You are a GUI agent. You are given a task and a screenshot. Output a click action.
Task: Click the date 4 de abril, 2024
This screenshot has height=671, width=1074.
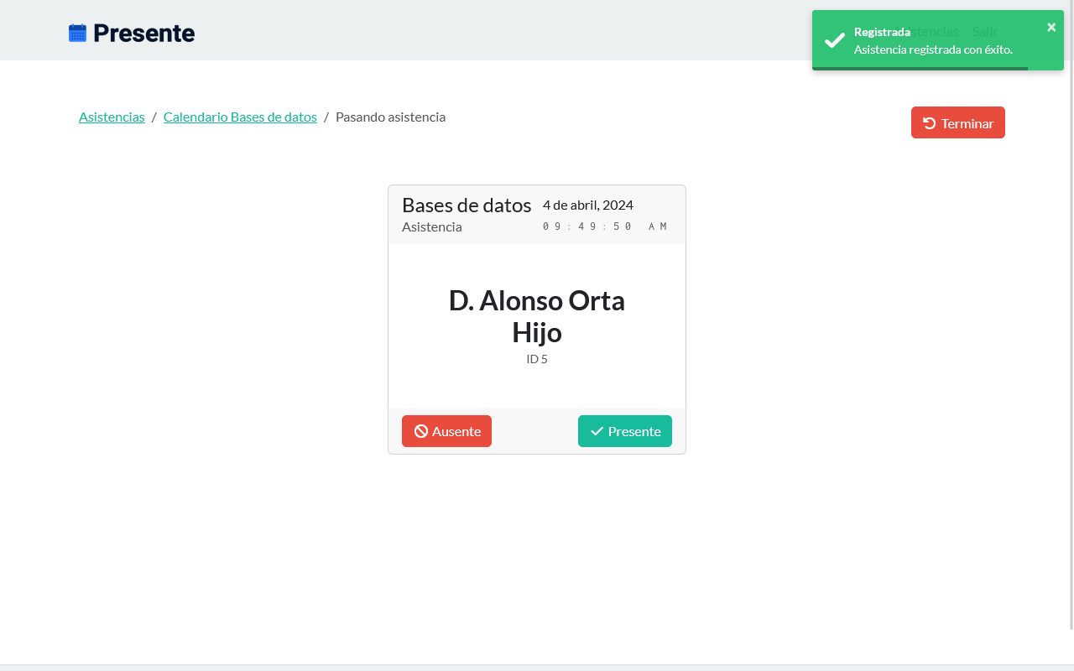[x=587, y=205]
